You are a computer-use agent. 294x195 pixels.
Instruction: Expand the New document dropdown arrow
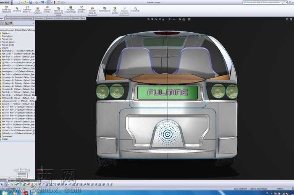pos(21,3)
